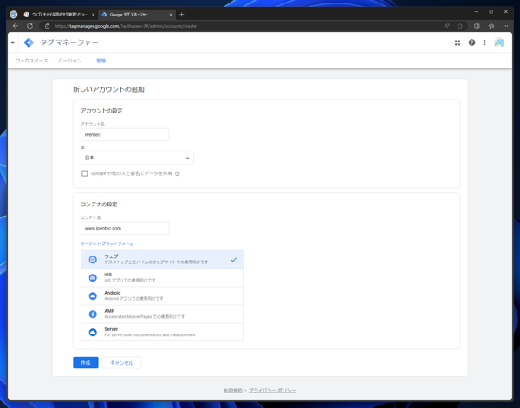Select the iOS target platform option
Image resolution: width=520 pixels, height=408 pixels.
point(162,278)
